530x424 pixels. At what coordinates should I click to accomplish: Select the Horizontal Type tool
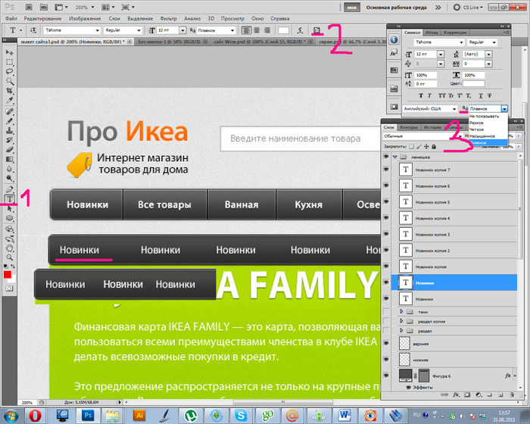tap(9, 199)
